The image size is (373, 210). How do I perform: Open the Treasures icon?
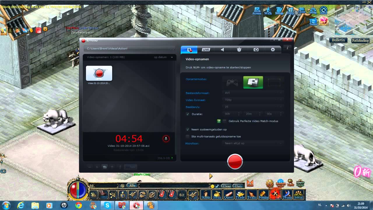(x=313, y=22)
